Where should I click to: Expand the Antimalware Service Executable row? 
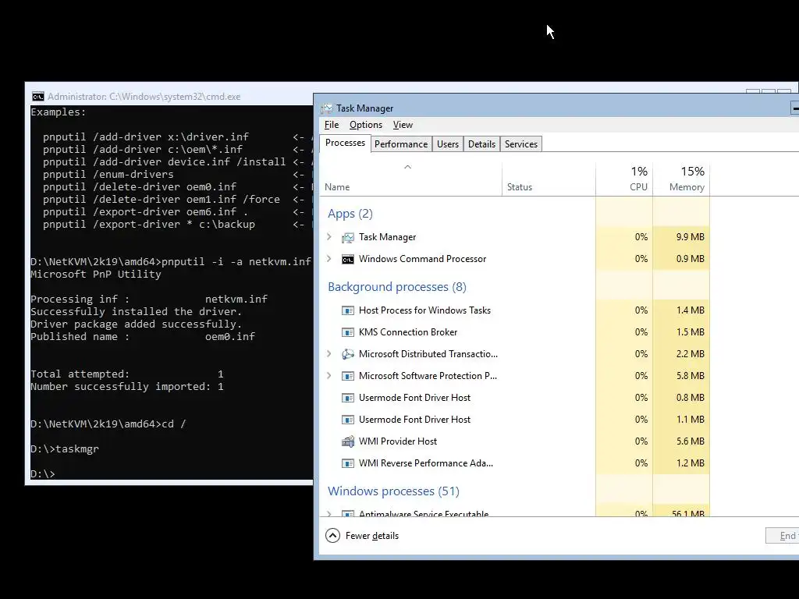click(329, 513)
